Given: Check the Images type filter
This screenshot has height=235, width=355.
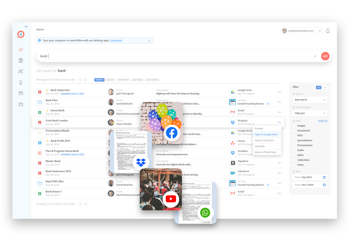Looking at the screenshot, I should (294, 126).
